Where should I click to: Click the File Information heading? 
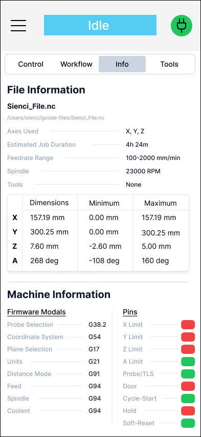46,90
